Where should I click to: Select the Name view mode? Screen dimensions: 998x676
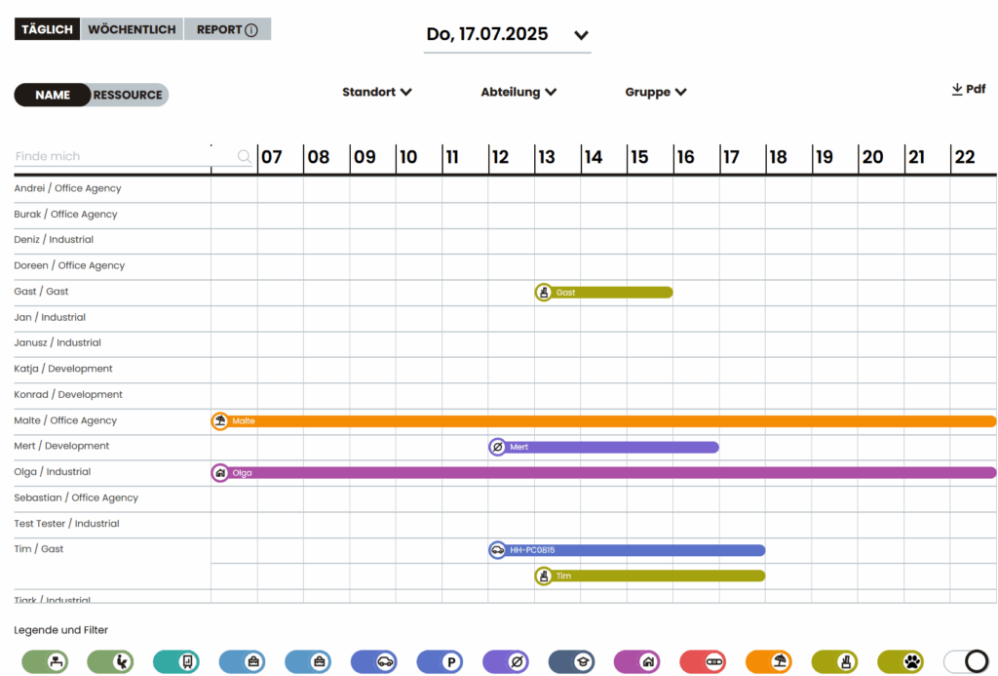(x=53, y=95)
